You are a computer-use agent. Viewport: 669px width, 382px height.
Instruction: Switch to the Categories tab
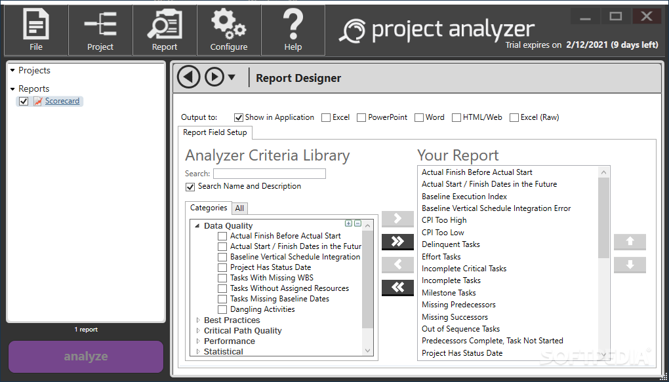coord(209,208)
